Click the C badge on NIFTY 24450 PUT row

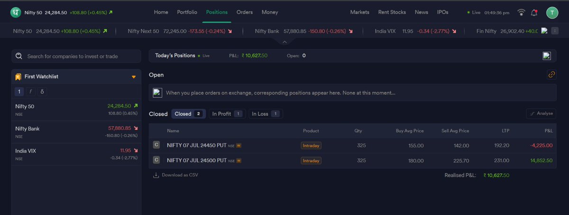tap(156, 146)
